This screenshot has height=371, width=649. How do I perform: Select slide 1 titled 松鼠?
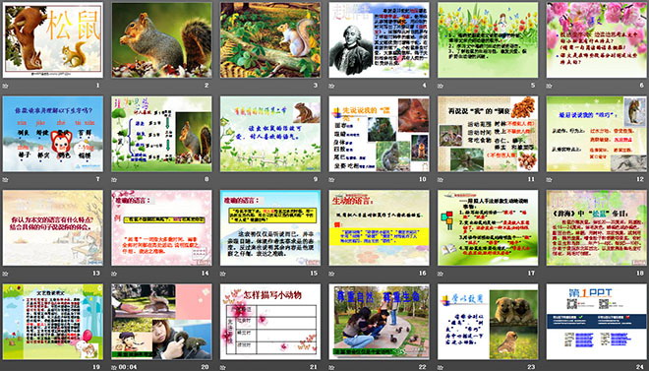click(52, 40)
